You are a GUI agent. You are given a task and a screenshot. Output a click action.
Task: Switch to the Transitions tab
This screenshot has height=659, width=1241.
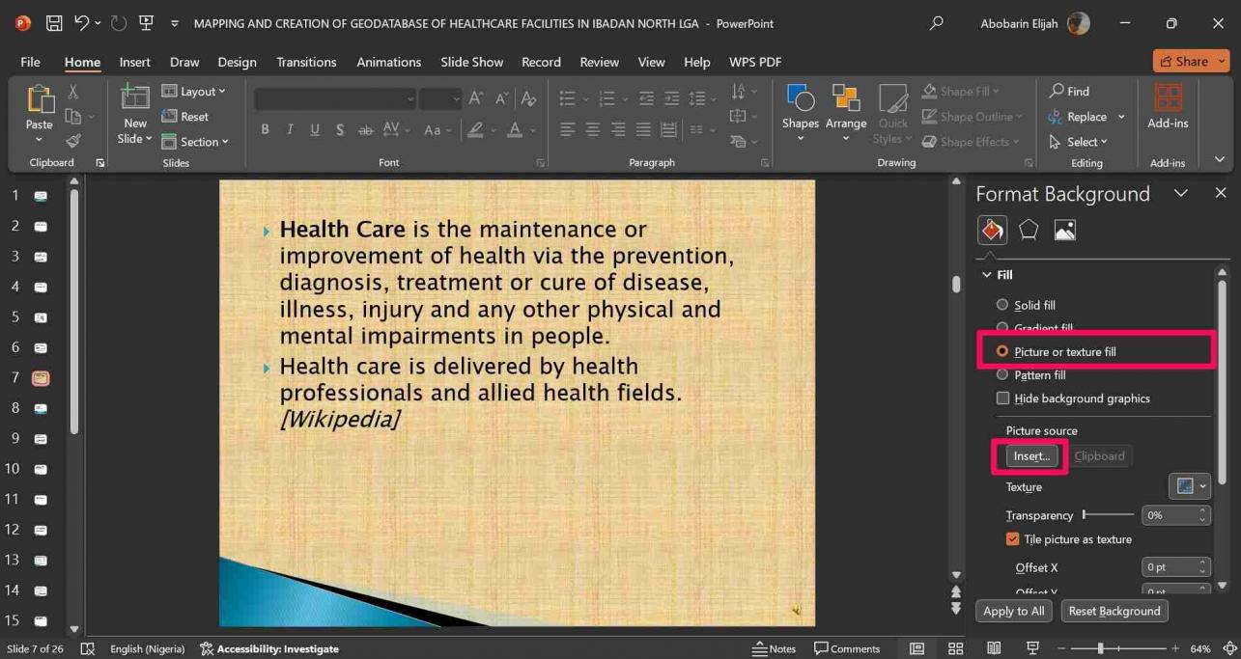click(306, 62)
